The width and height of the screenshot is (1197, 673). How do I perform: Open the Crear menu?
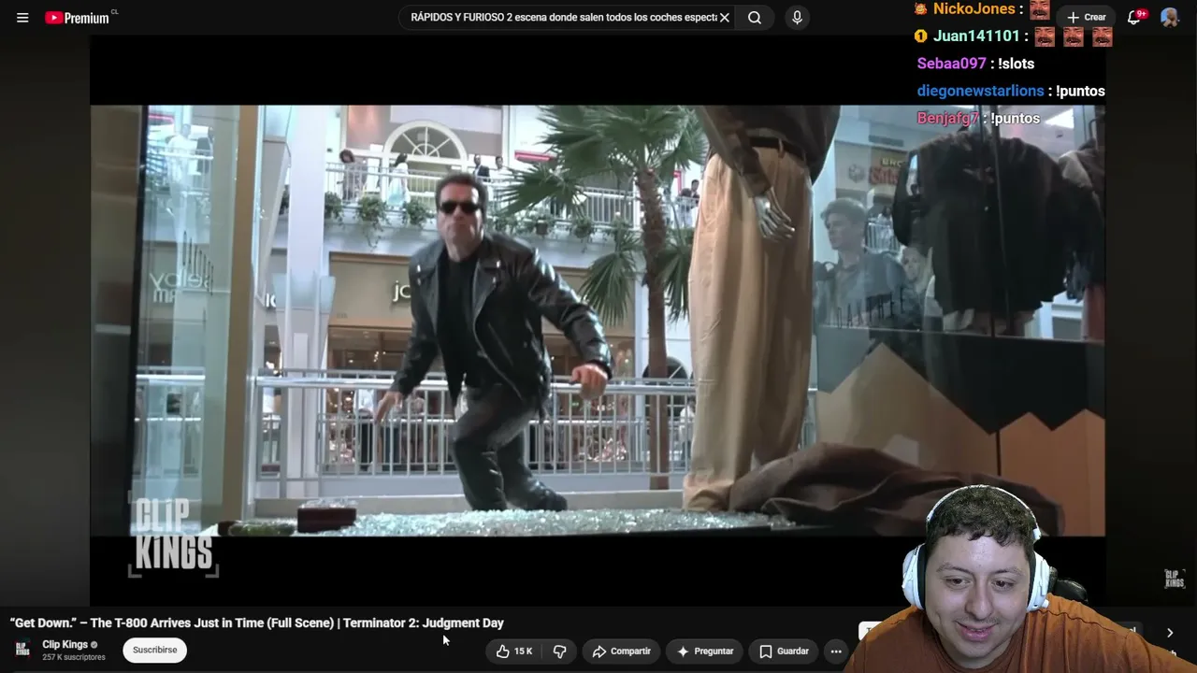click(1087, 18)
